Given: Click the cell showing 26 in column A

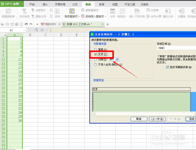Looking at the screenshot, I should 15,121.
